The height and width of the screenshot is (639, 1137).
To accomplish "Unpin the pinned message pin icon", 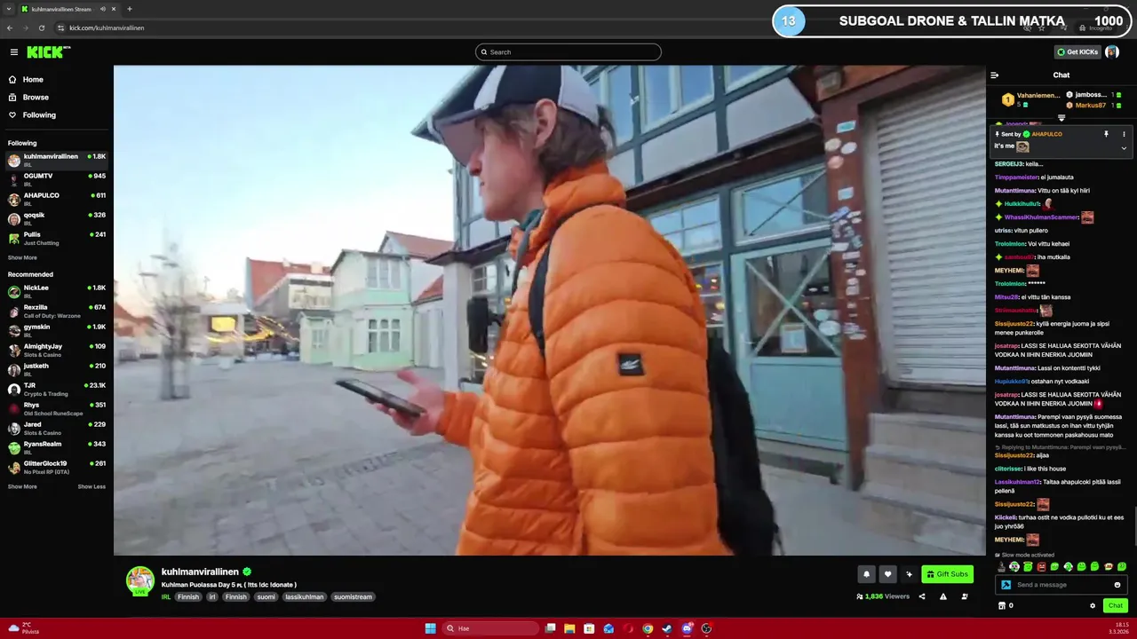I will coord(1106,134).
